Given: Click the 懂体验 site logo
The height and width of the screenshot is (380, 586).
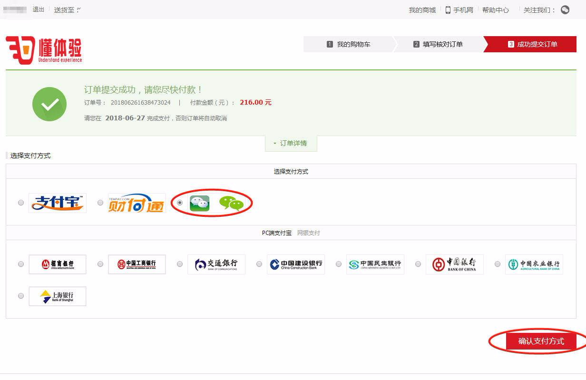Looking at the screenshot, I should click(44, 49).
